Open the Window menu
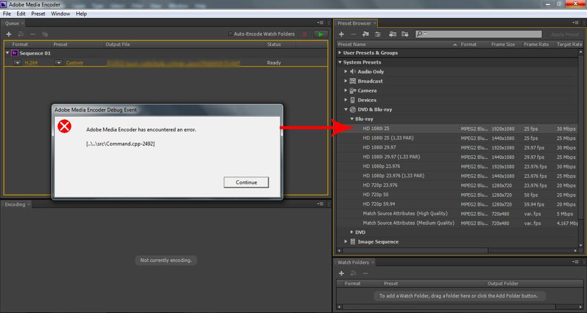Screen dimensions: 587x313 point(60,14)
